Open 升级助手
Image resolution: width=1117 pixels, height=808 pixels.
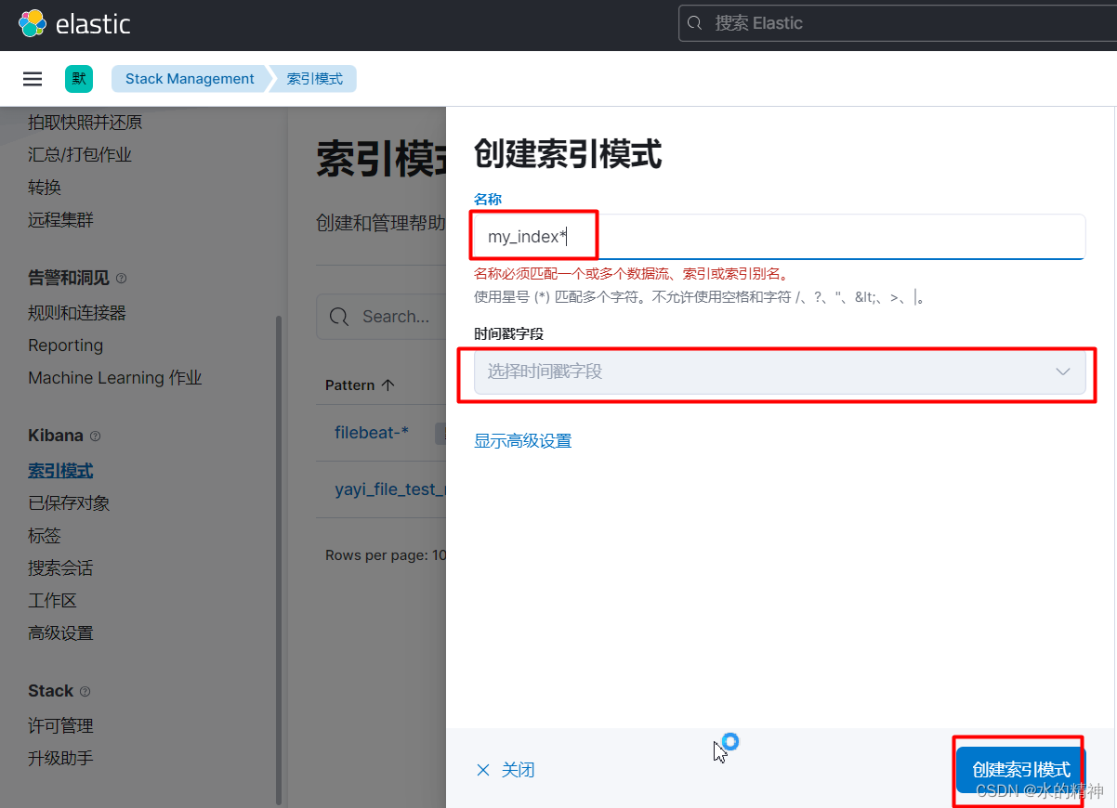coord(60,759)
